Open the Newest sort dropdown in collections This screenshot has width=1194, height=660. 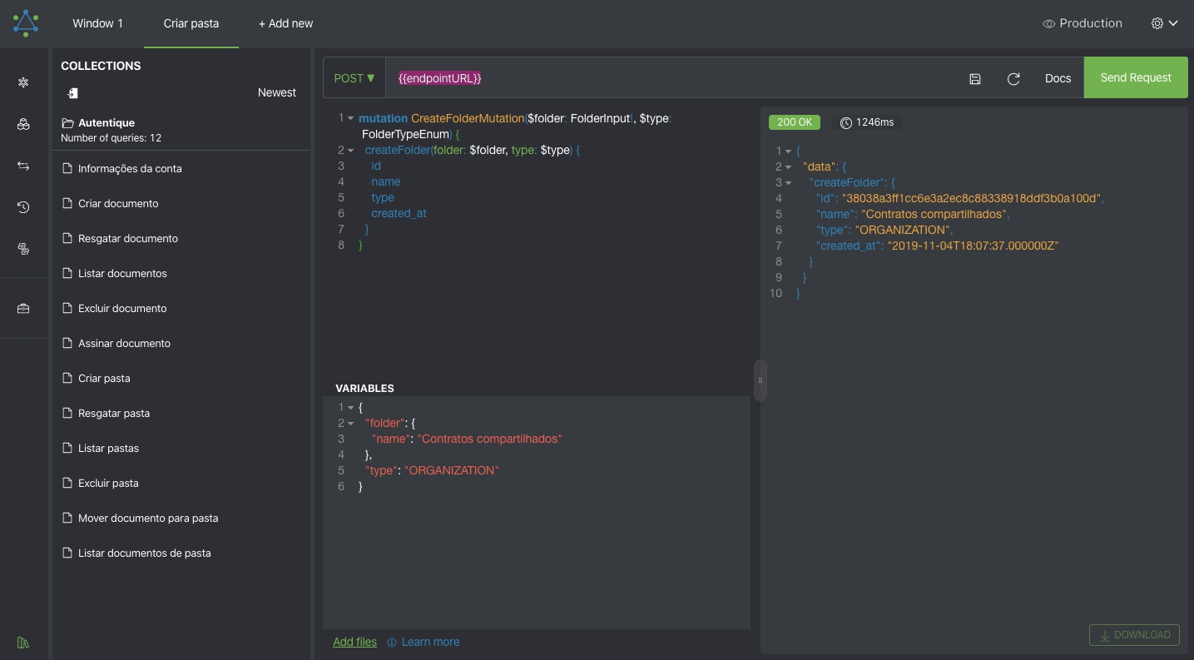(x=276, y=92)
